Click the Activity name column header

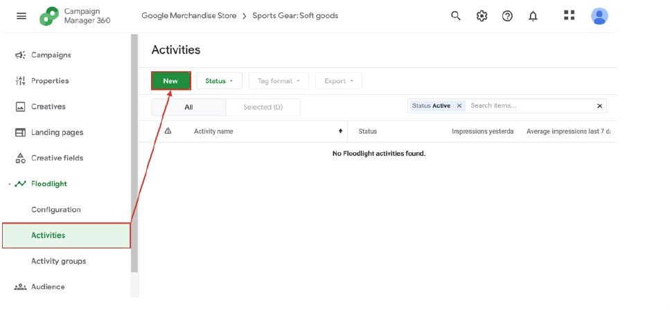pos(213,131)
